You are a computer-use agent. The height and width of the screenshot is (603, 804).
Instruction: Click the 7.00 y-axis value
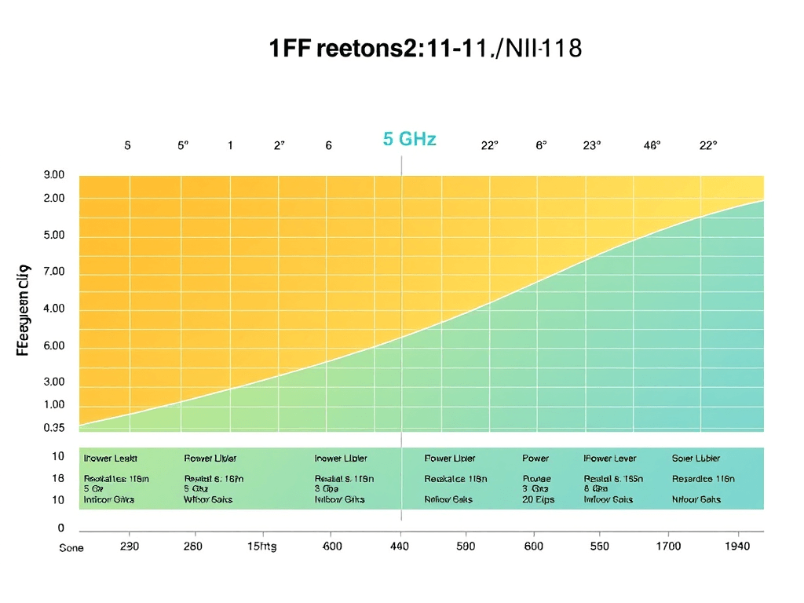click(x=54, y=272)
